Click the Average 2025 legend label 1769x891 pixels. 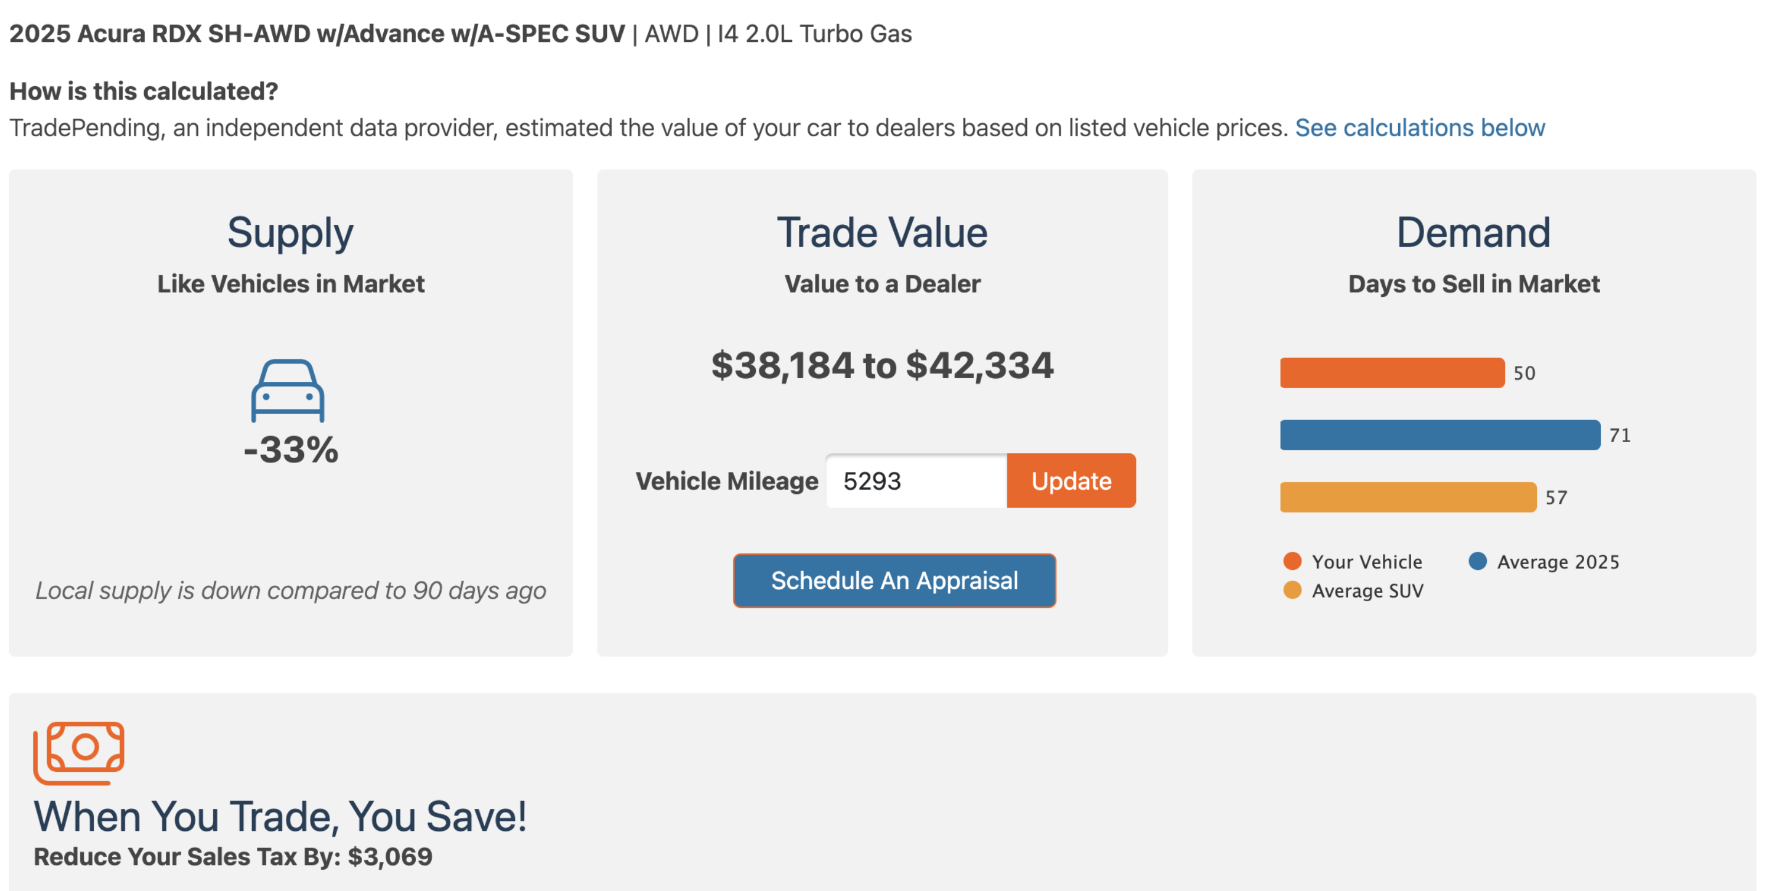1558,562
